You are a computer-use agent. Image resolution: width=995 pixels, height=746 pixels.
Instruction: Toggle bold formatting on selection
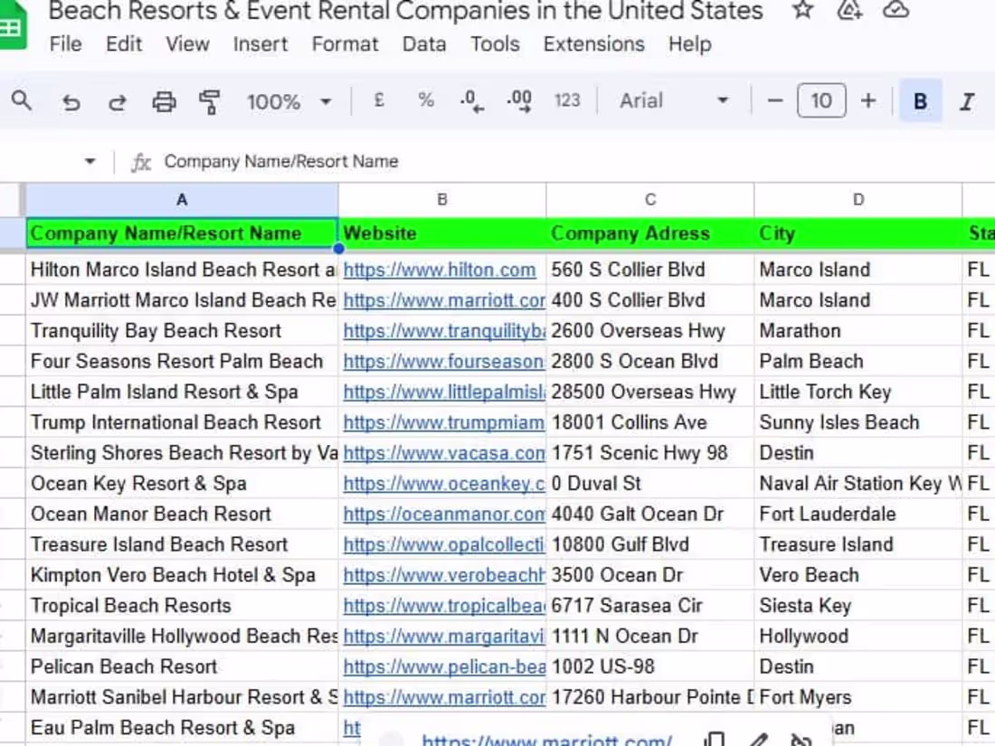click(x=920, y=101)
